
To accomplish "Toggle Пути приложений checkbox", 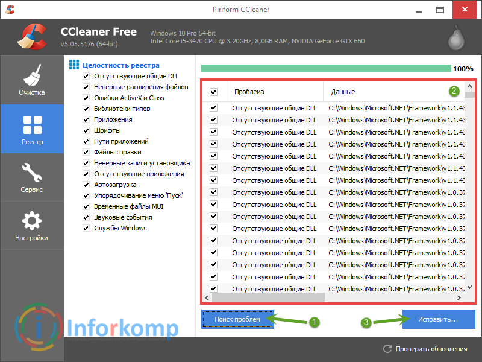I will (x=86, y=141).
